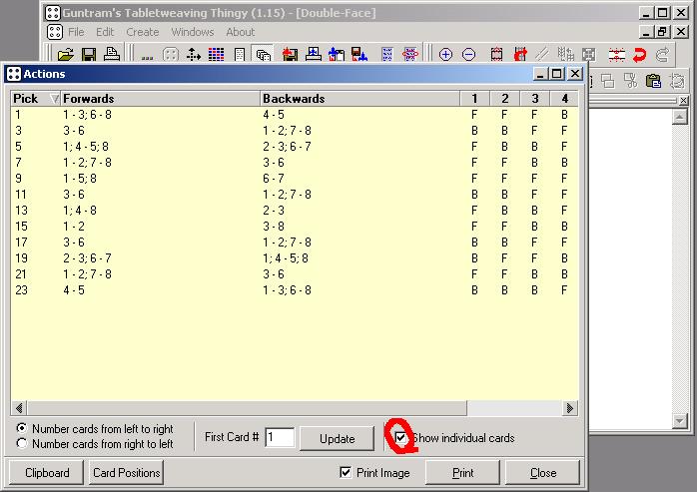The height and width of the screenshot is (492, 697).
Task: Click the horizontal scrollbar right arrow
Action: pos(570,407)
